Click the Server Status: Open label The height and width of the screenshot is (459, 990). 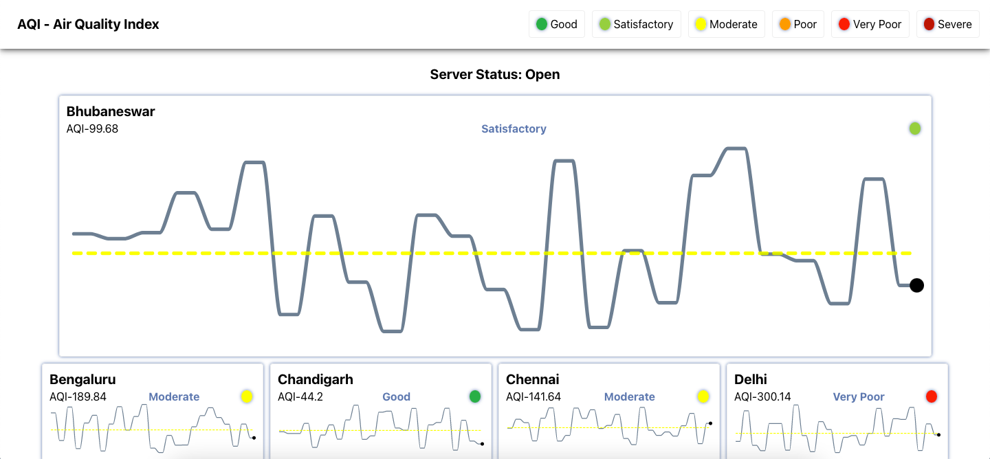[495, 74]
